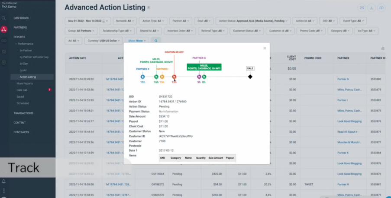Click the email report envelope icon
This screenshot has height=198, width=391.
pyautogui.click(x=362, y=8)
